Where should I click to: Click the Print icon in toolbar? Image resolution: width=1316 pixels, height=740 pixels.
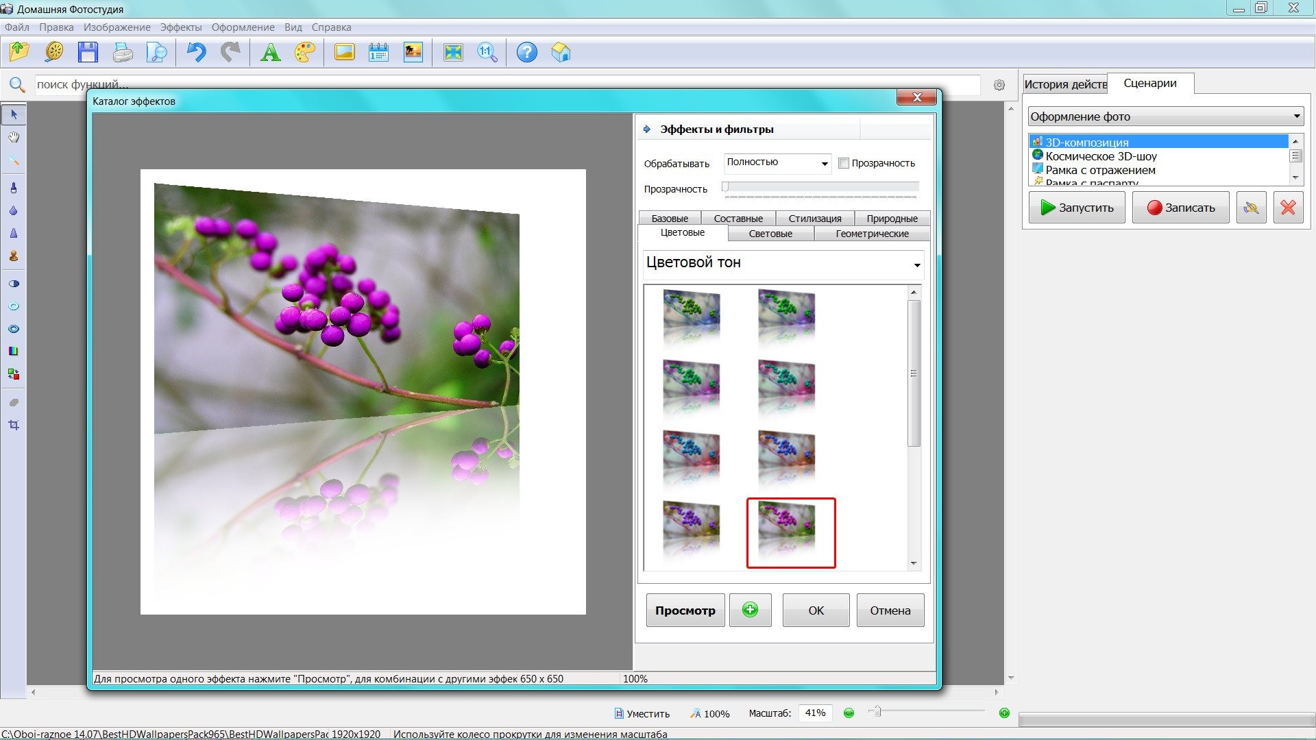122,52
